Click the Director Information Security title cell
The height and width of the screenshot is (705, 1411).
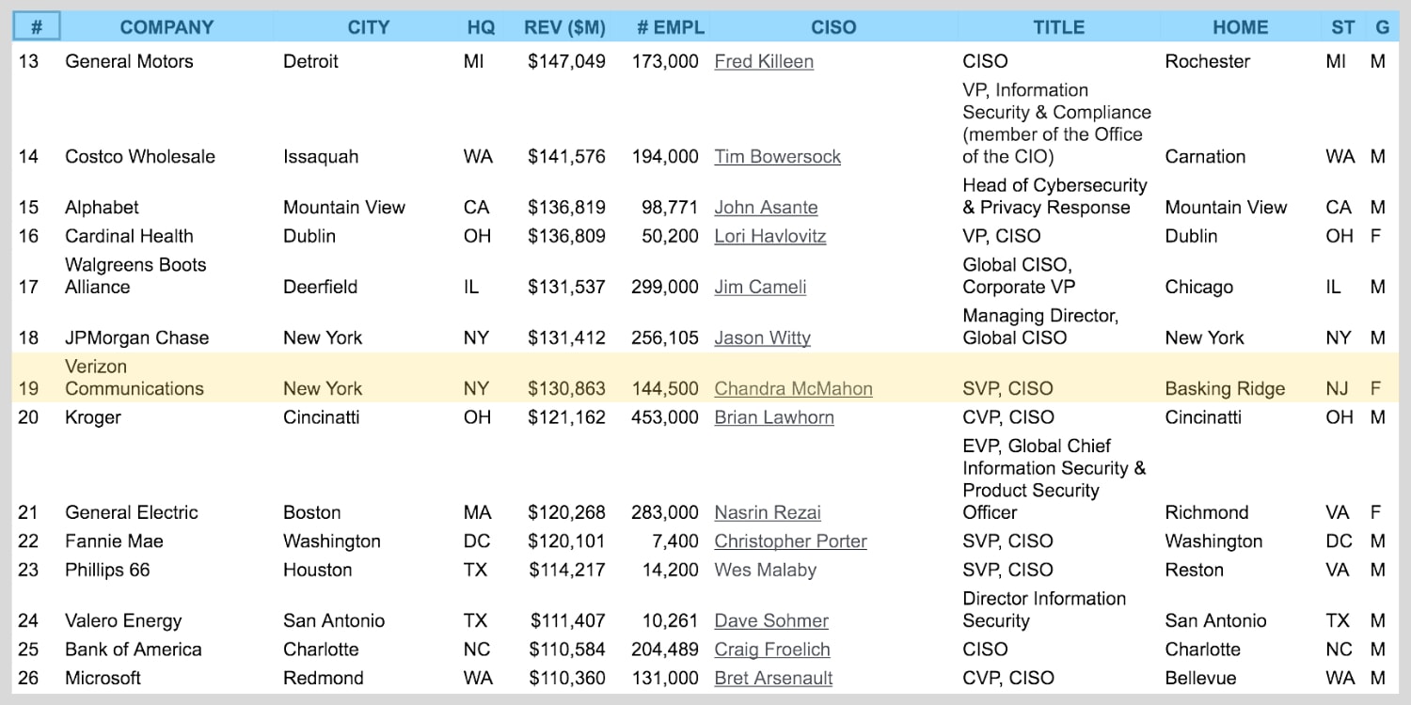click(x=1044, y=609)
